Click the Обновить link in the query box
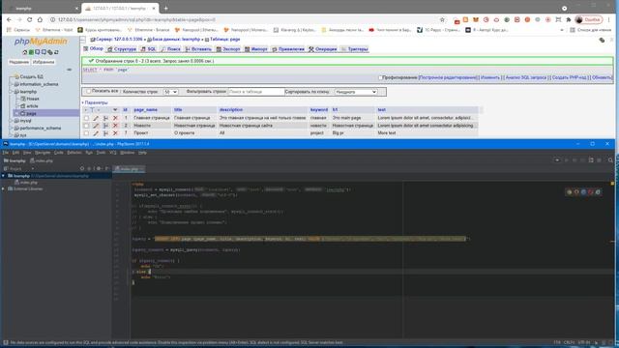Screen dimensions: 619x348 pos(602,77)
